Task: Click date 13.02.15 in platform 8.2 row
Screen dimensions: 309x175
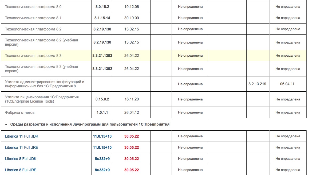Action: point(132,29)
